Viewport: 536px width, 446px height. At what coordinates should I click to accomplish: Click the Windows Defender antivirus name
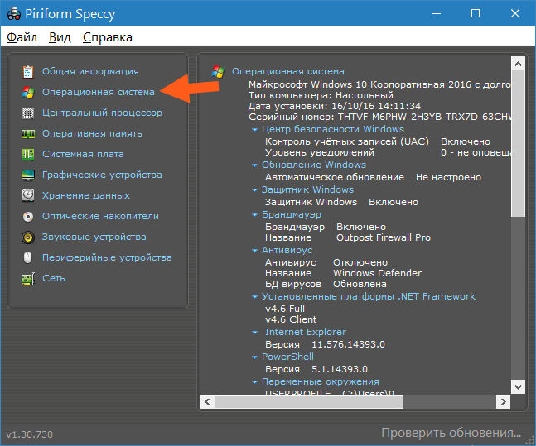[x=378, y=274]
